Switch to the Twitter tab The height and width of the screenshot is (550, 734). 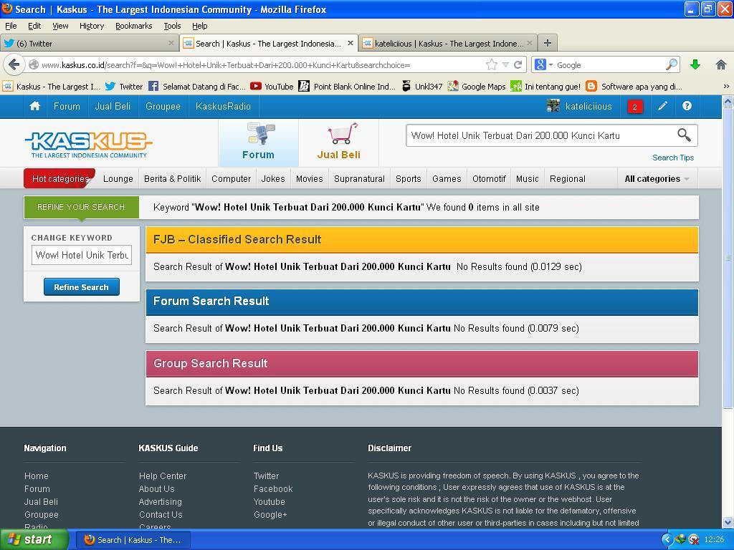pyautogui.click(x=86, y=43)
